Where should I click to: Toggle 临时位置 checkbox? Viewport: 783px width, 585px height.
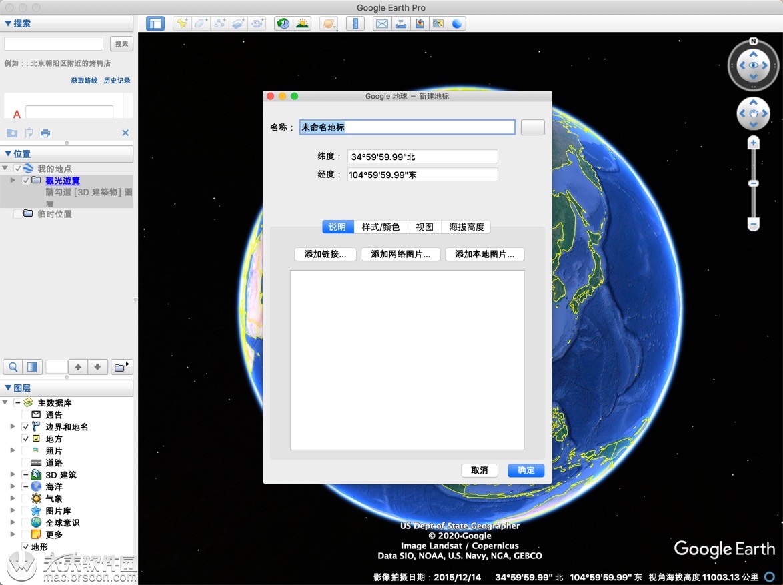(17, 213)
